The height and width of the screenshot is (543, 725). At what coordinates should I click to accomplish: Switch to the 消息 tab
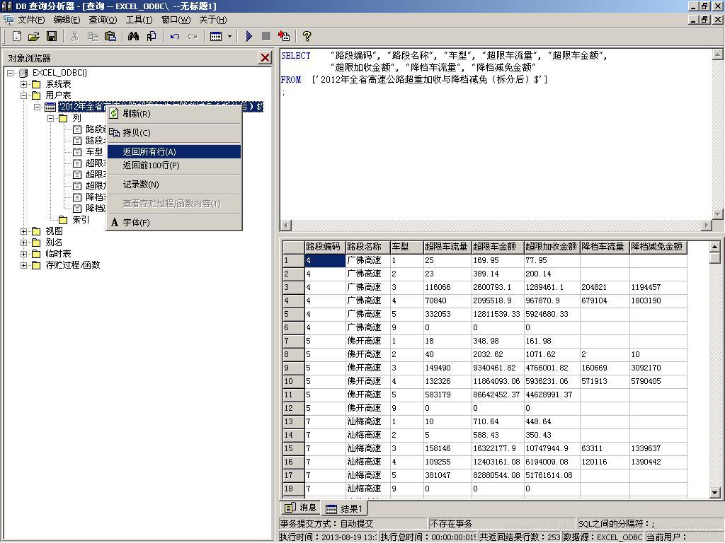301,508
